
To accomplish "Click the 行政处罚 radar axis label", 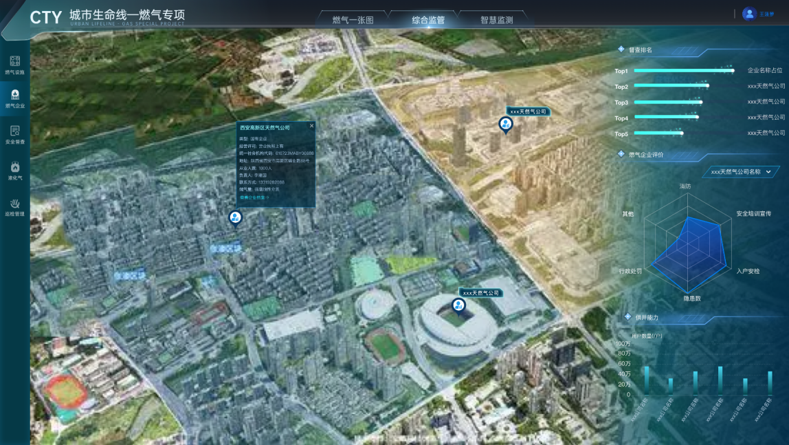I will click(x=630, y=271).
